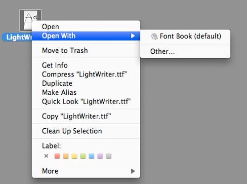
Task: Apply the purple label color
Action: click(x=100, y=156)
